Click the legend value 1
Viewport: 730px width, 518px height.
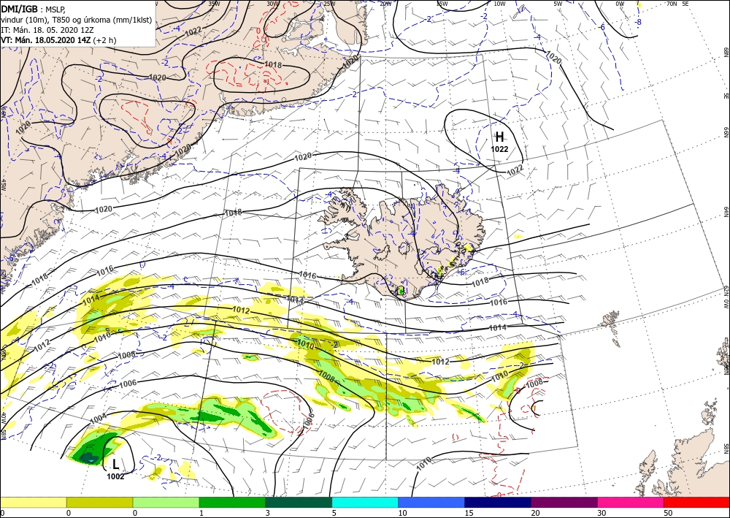pyautogui.click(x=201, y=514)
